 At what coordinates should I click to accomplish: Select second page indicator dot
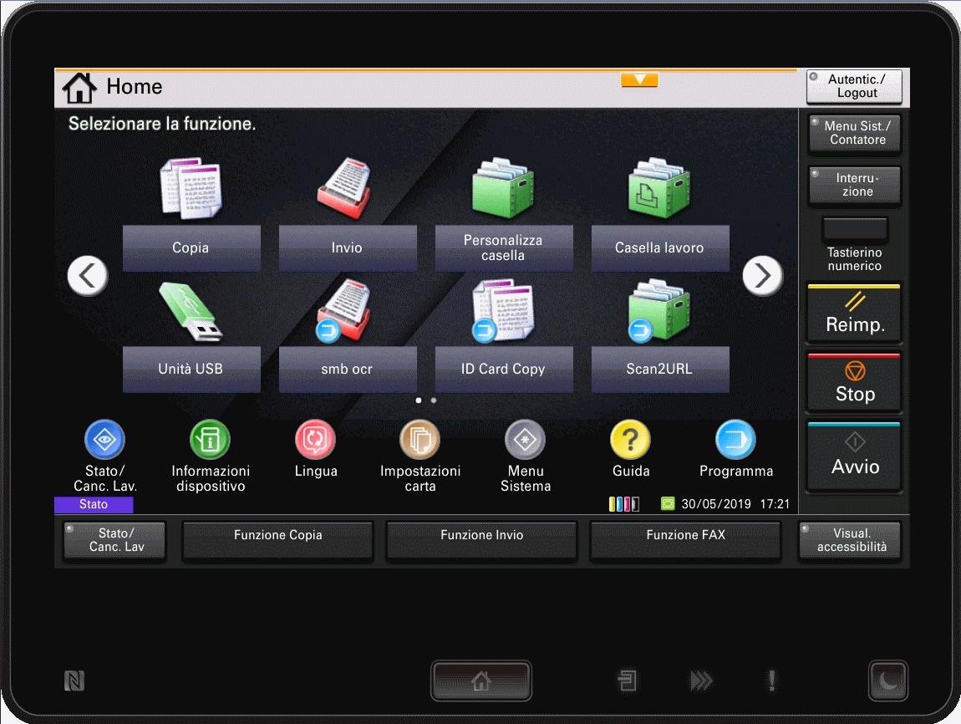[x=434, y=400]
